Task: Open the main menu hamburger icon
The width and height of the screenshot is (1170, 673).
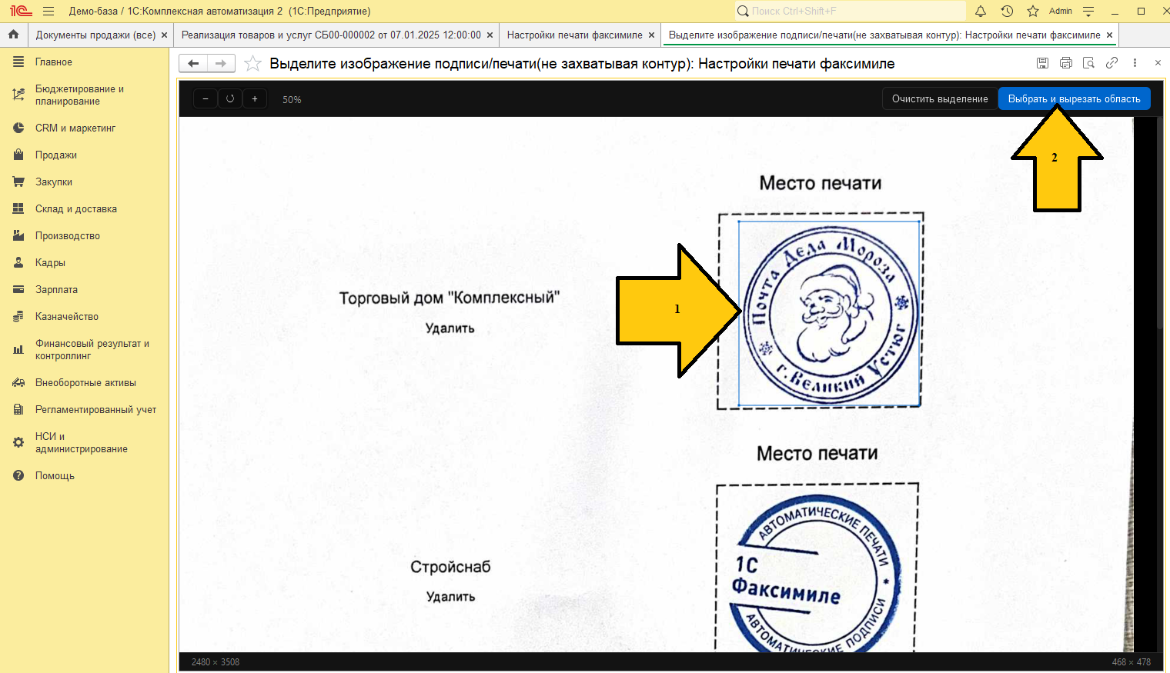Action: click(x=48, y=12)
